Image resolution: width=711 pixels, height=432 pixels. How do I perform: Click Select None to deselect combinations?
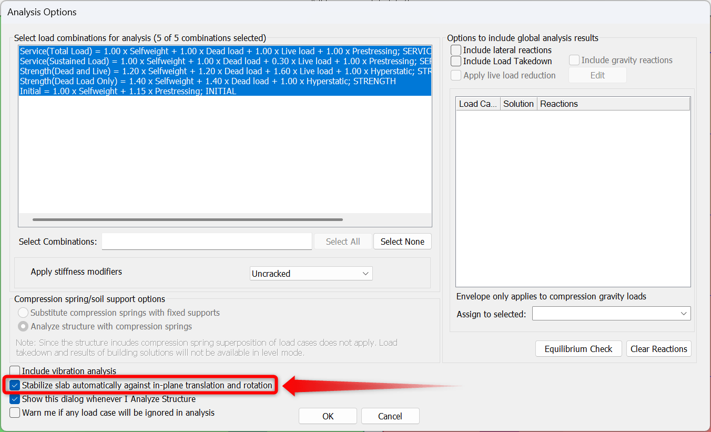coord(402,241)
